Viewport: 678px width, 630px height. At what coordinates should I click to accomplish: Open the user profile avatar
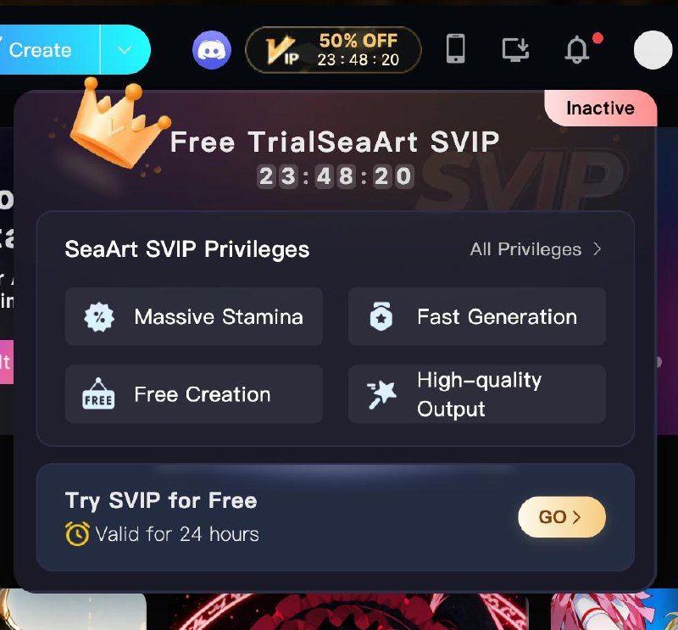(x=653, y=50)
